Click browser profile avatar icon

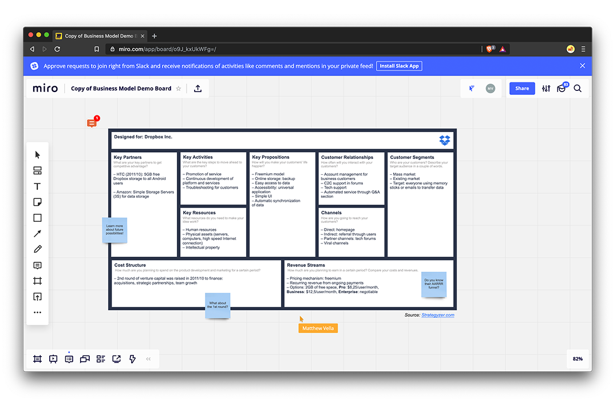point(571,49)
